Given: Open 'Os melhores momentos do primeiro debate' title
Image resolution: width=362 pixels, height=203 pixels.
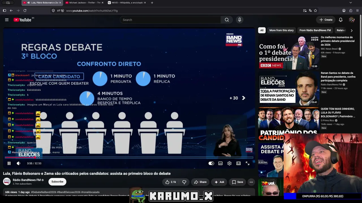Looking at the screenshot, I should 338,41.
